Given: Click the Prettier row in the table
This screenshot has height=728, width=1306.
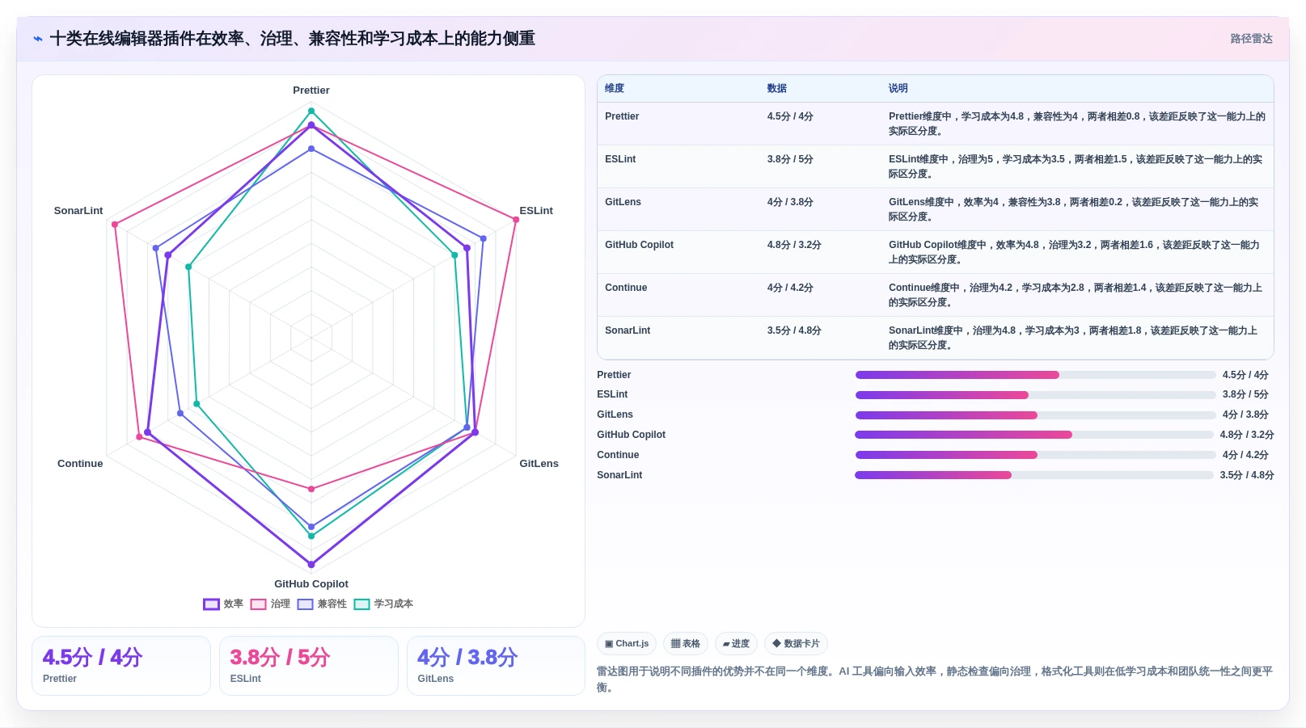Looking at the screenshot, I should pos(936,124).
